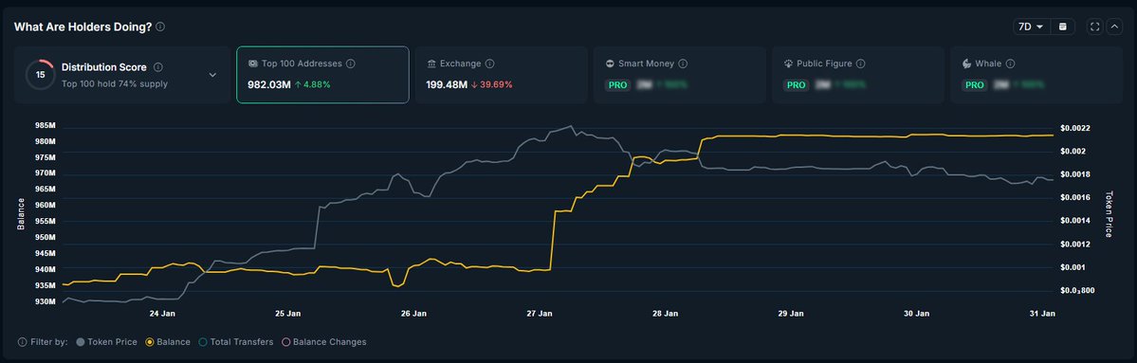Click the PRO badge under Whale
The height and width of the screenshot is (363, 1137).
pyautogui.click(x=975, y=84)
